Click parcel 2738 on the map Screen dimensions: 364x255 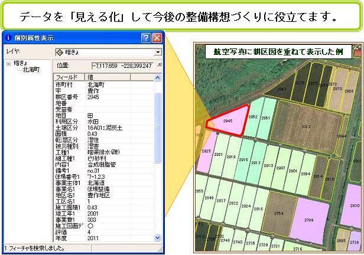[355, 242]
